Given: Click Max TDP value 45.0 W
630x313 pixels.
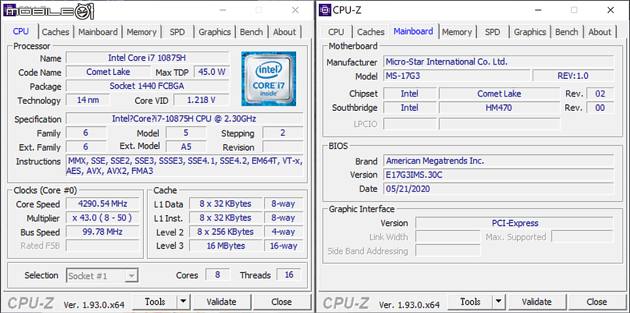Looking at the screenshot, I should (x=211, y=72).
